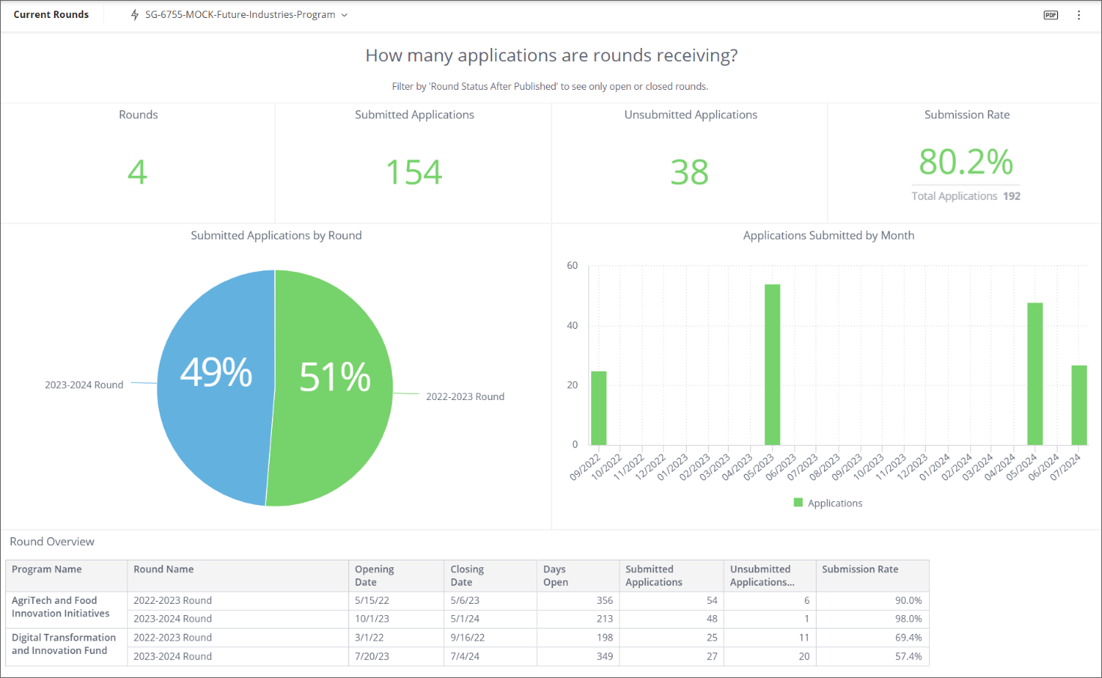
Task: Switch to the Current Rounds tab
Action: coord(51,15)
